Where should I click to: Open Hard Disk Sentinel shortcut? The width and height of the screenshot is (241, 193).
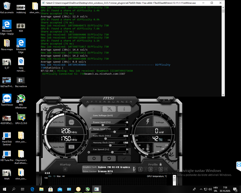click(7, 138)
